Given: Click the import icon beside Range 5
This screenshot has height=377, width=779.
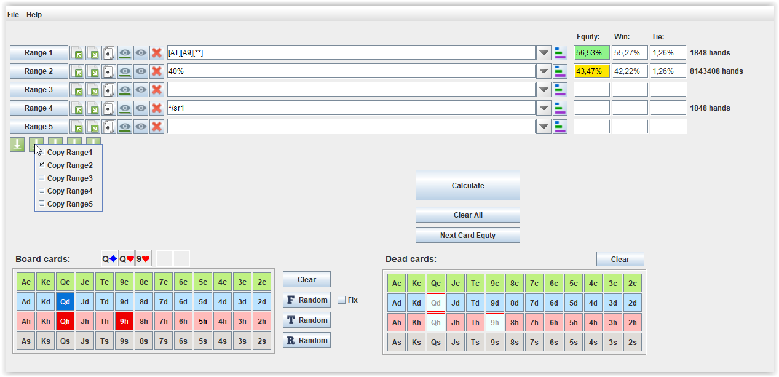Looking at the screenshot, I should (x=77, y=127).
